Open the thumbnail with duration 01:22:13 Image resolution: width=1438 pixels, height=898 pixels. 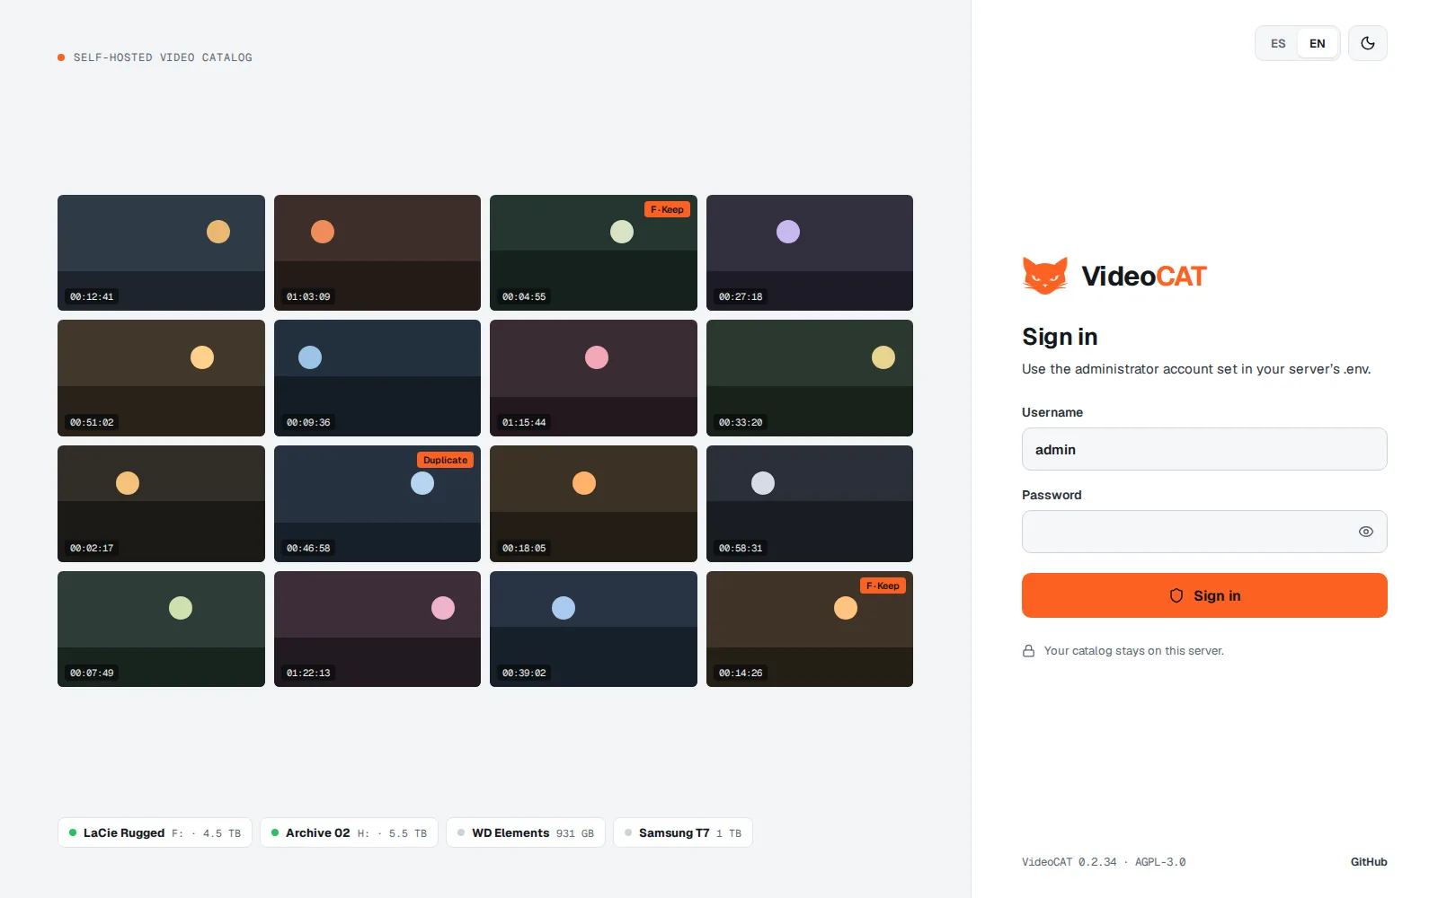coord(377,629)
